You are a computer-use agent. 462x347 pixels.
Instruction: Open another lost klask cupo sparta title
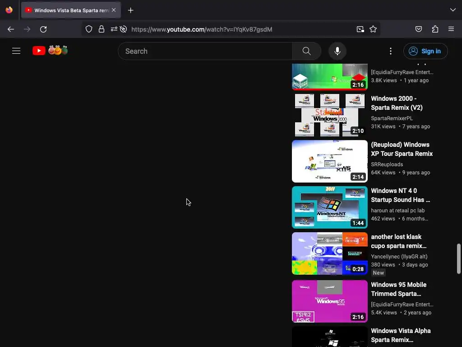[399, 241]
